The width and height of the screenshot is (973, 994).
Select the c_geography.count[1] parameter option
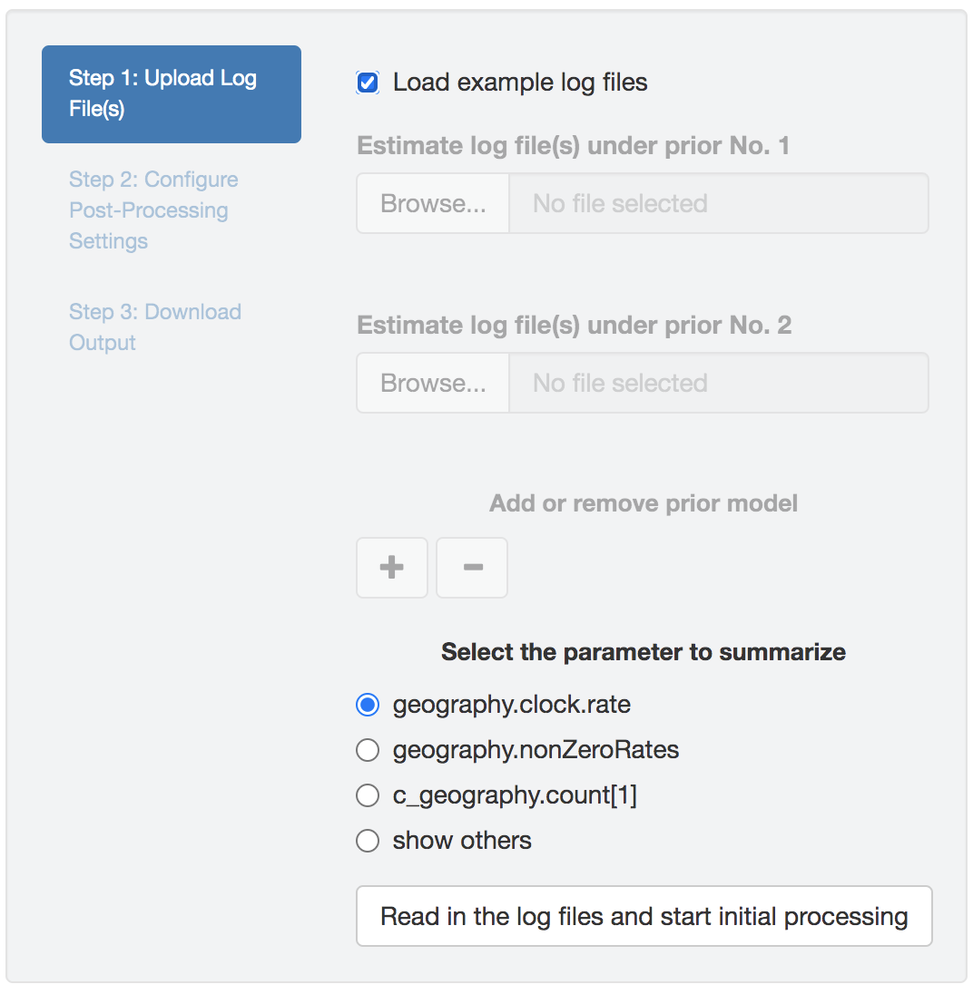point(368,795)
